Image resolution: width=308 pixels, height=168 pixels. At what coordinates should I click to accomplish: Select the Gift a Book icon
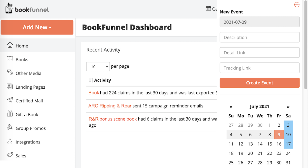(x=9, y=114)
